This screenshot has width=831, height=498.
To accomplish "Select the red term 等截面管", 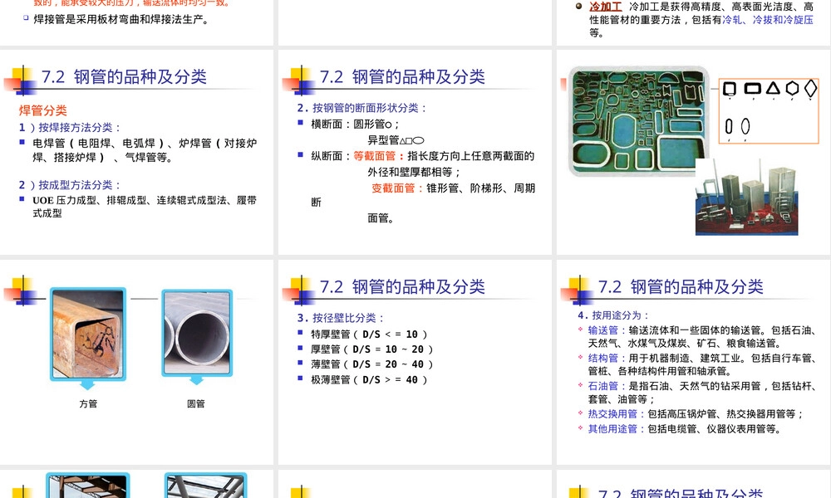I will [375, 156].
